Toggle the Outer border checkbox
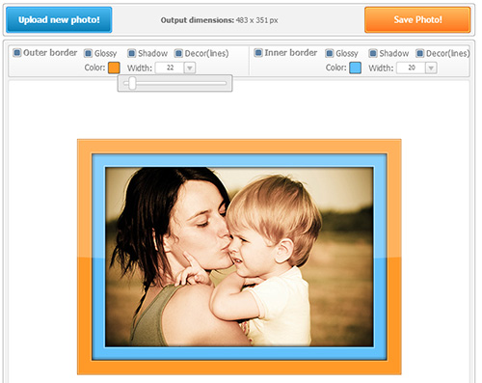 point(17,52)
